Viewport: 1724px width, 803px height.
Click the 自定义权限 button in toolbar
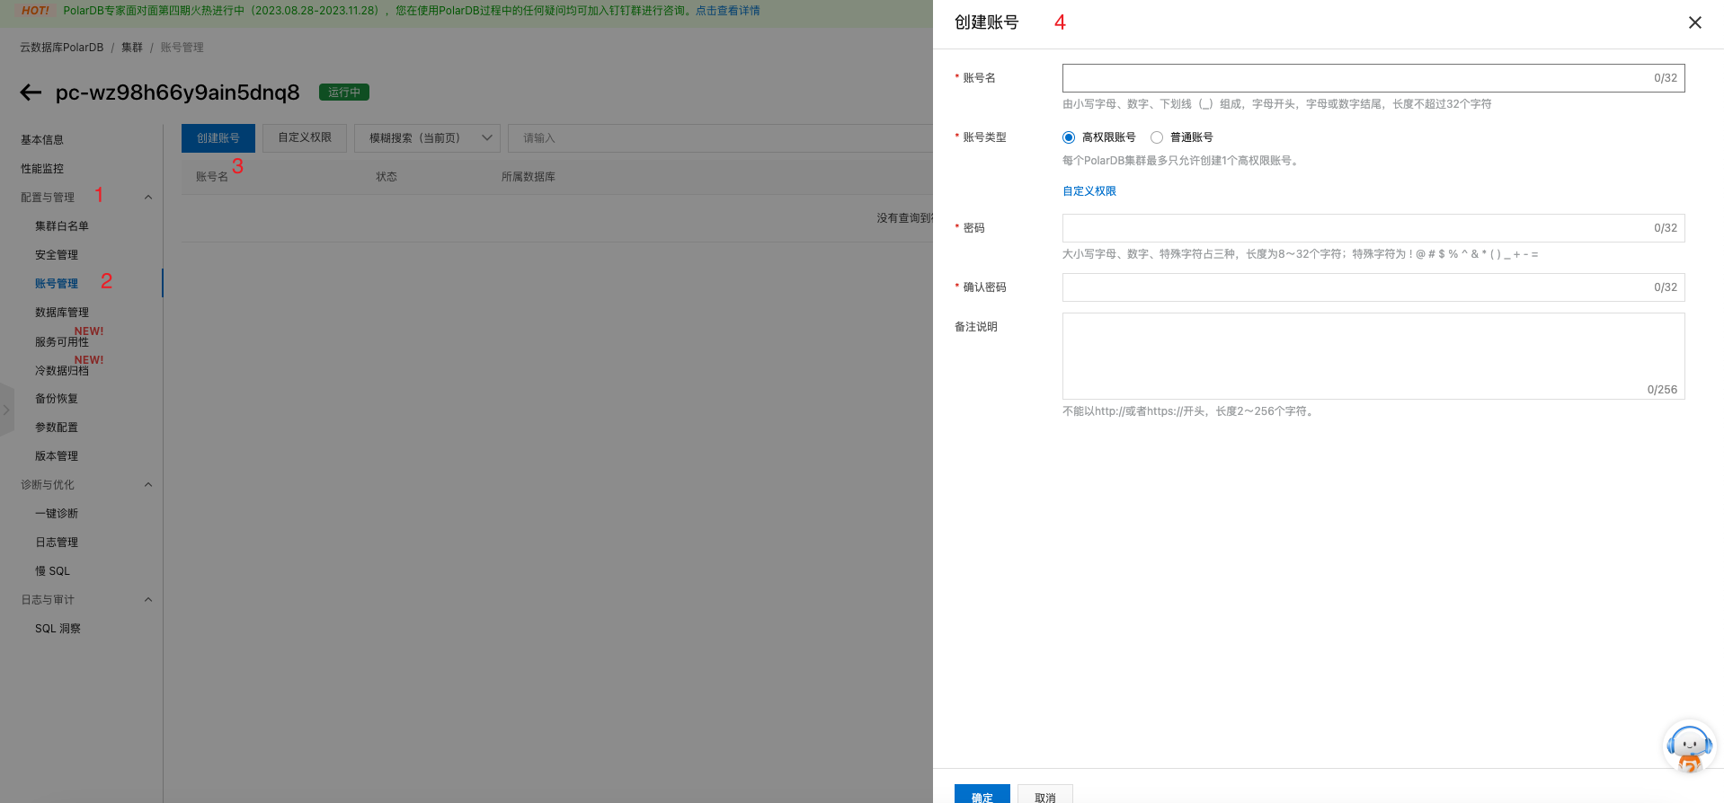point(305,138)
